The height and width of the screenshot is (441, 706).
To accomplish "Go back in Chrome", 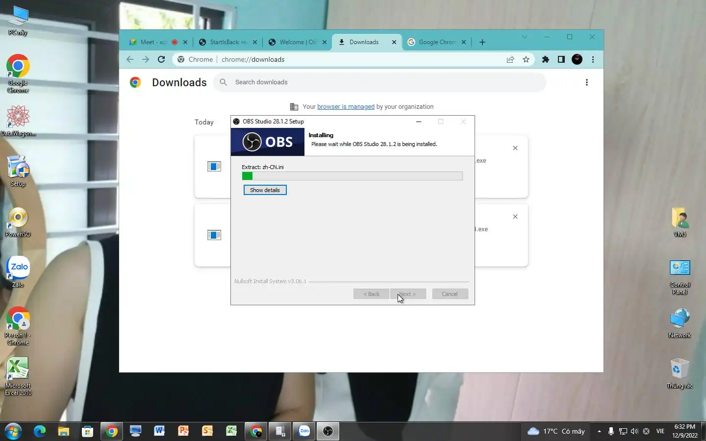I will pyautogui.click(x=130, y=59).
